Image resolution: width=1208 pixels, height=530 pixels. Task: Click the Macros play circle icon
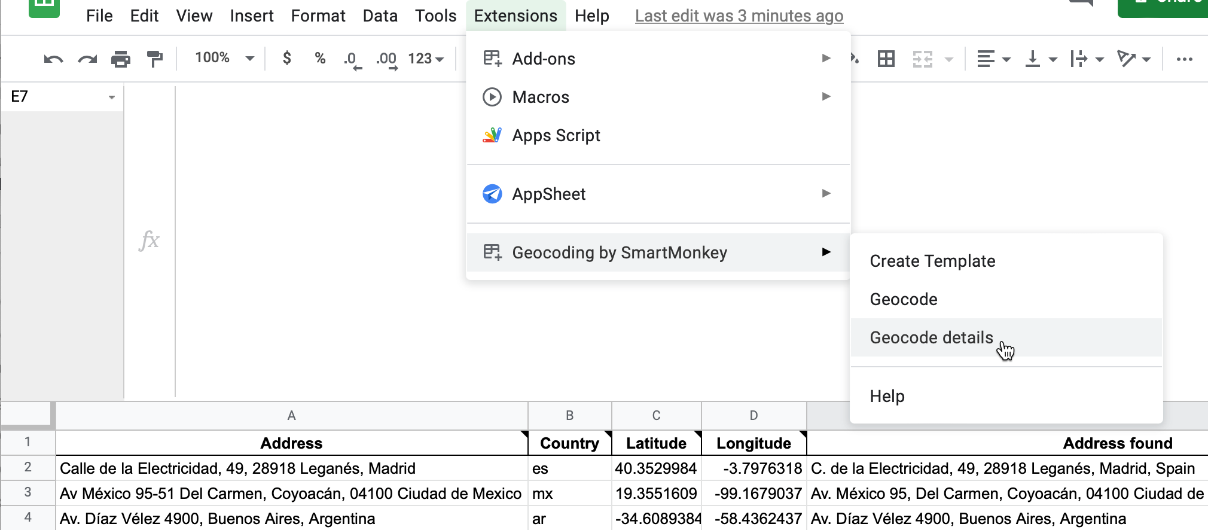coord(492,97)
